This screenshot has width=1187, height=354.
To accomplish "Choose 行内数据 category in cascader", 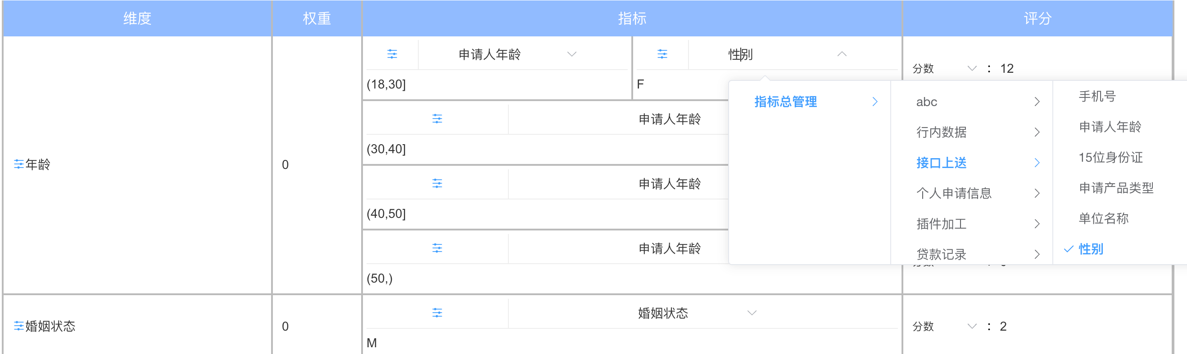I will tap(942, 133).
